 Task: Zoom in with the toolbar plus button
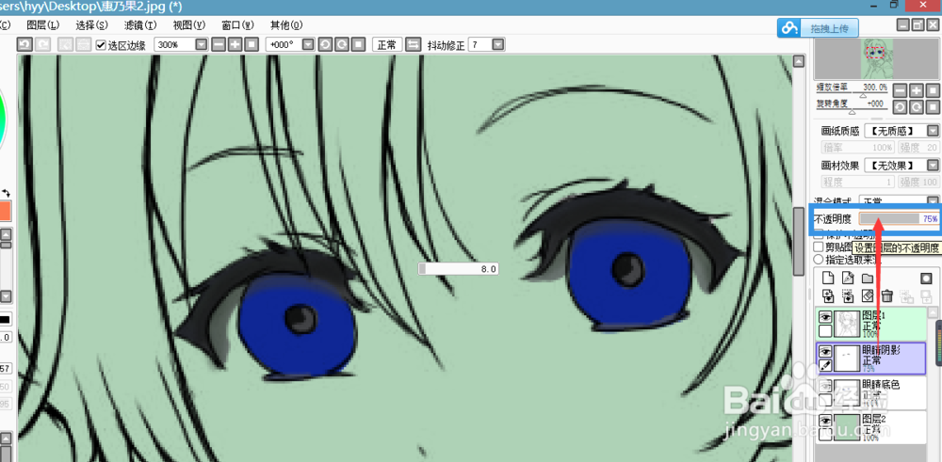pyautogui.click(x=235, y=45)
